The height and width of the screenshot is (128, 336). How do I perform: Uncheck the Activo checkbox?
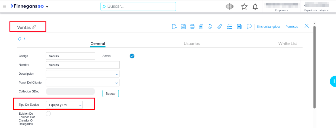tap(132, 56)
